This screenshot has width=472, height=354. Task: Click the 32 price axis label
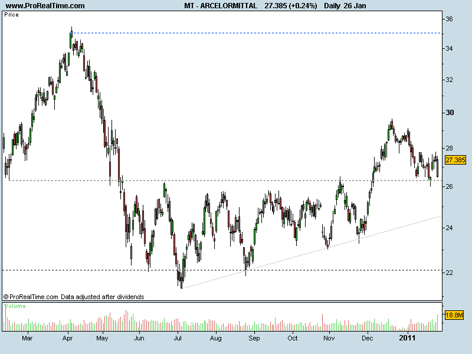[449, 80]
